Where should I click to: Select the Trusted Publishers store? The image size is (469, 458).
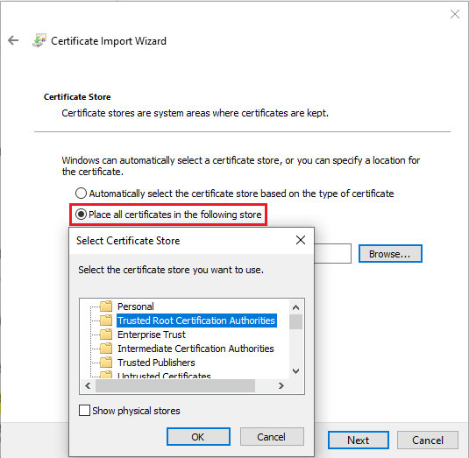coord(156,363)
